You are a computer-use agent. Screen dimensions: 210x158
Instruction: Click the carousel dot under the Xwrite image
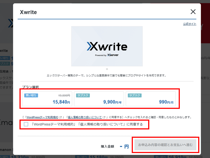(x=107, y=69)
